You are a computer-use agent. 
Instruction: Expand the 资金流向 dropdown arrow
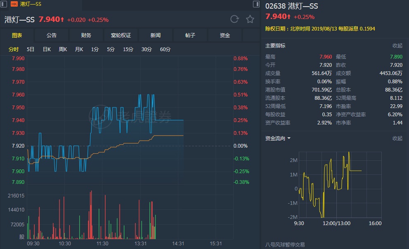[289, 139]
